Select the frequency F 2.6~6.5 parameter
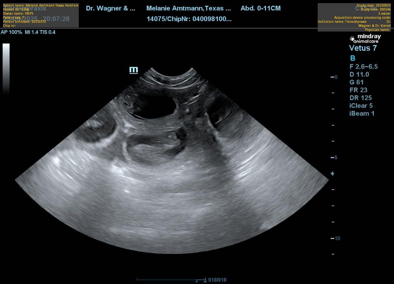394x284 pixels. pyautogui.click(x=363, y=66)
